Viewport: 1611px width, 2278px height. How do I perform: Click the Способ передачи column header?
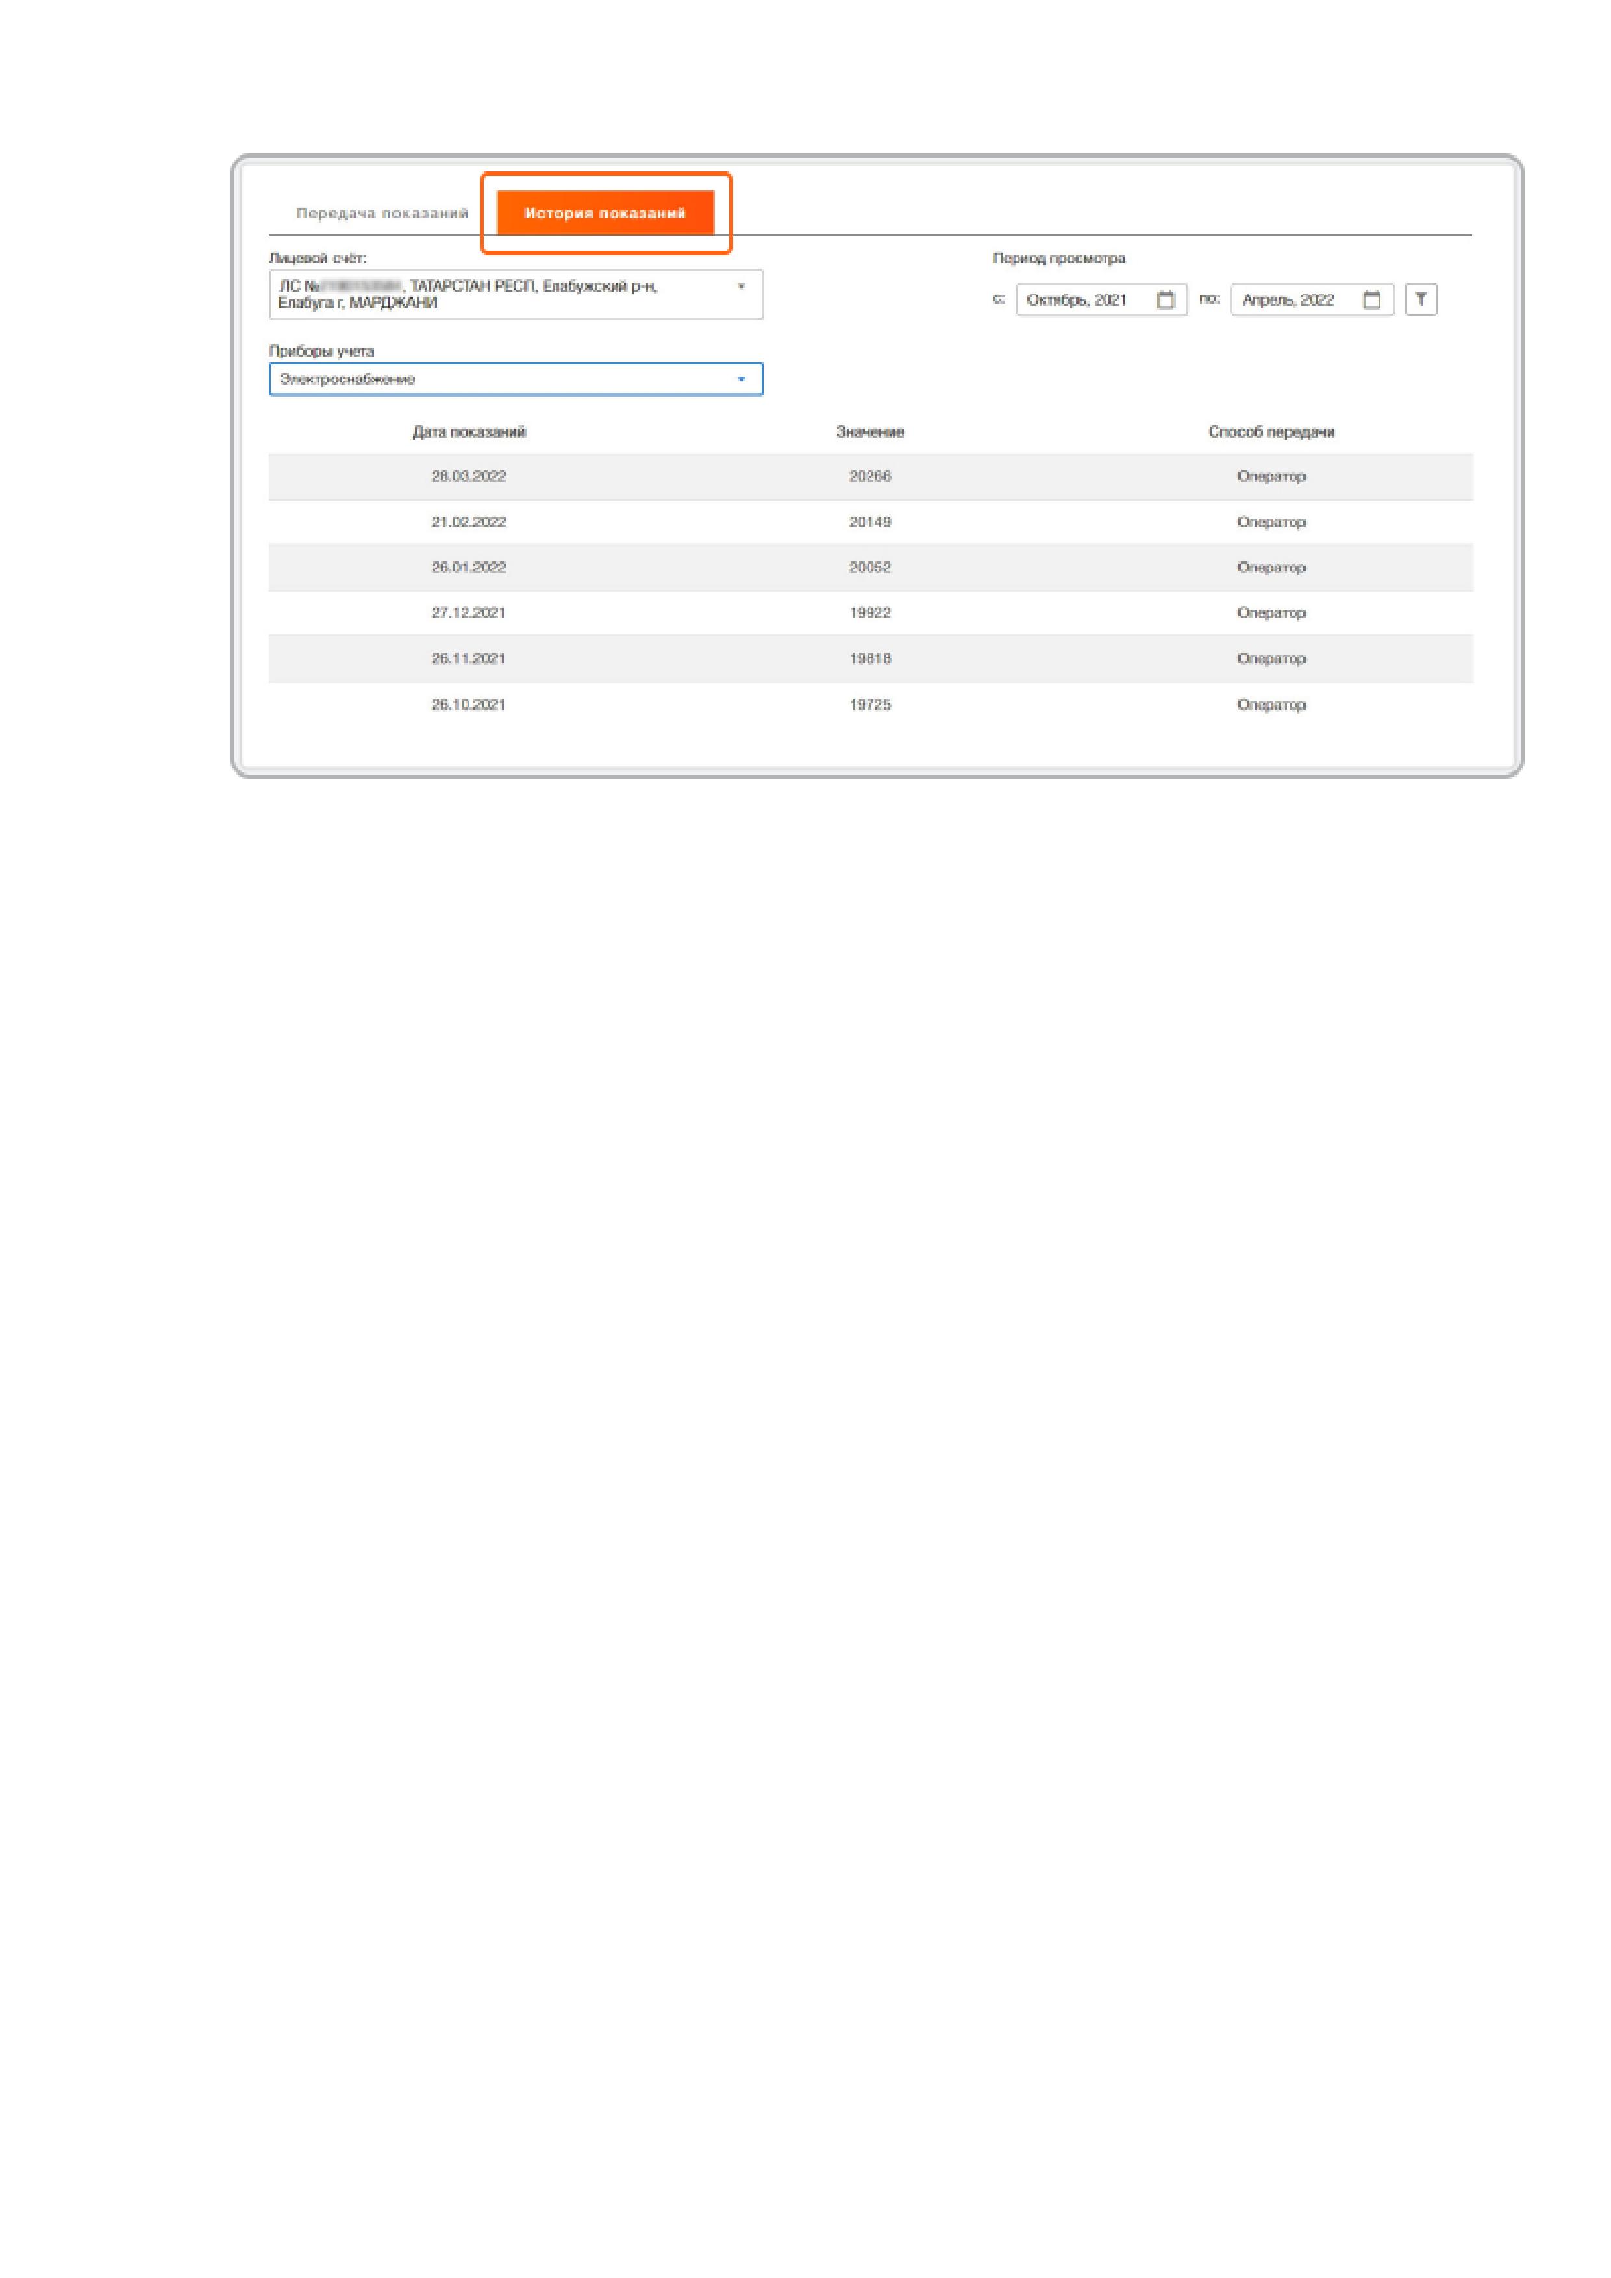pyautogui.click(x=1271, y=432)
